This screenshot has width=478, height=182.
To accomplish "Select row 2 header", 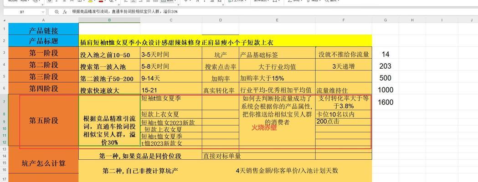I will [x=4, y=41].
